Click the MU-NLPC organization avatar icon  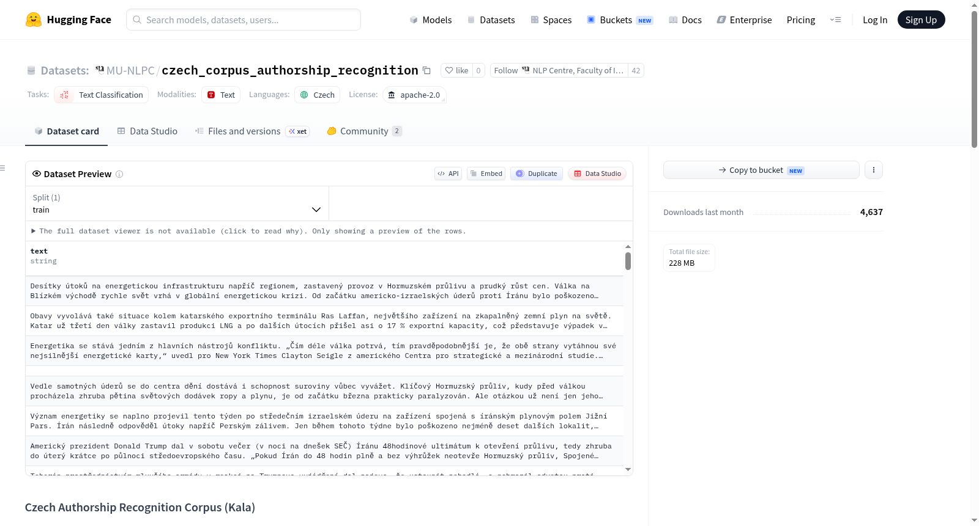(x=100, y=70)
